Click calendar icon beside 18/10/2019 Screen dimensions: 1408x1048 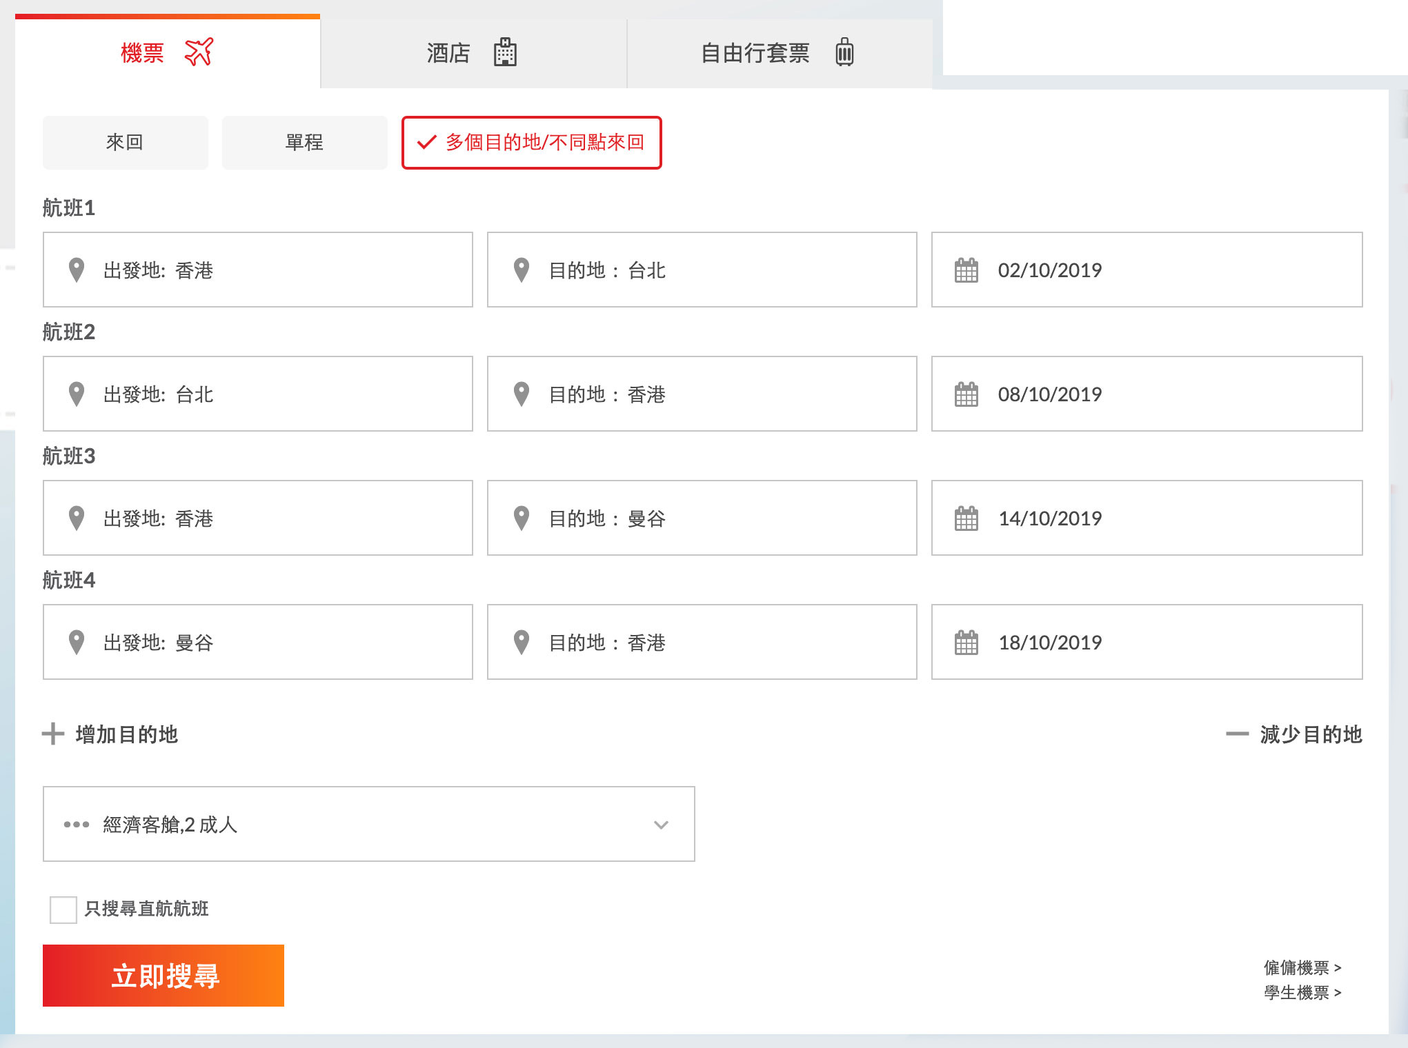[x=966, y=643]
